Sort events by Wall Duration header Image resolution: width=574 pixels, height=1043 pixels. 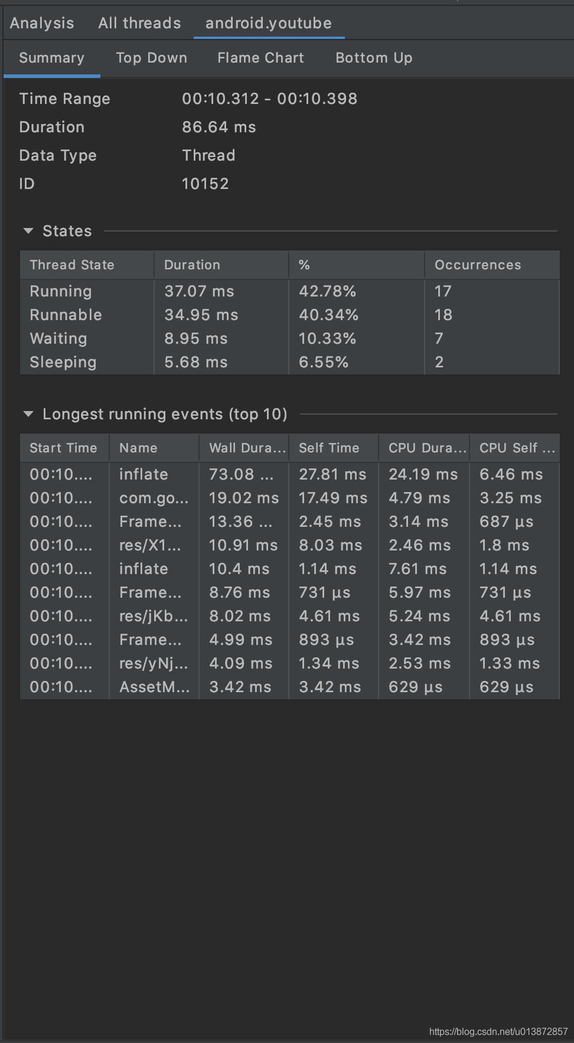pos(247,448)
